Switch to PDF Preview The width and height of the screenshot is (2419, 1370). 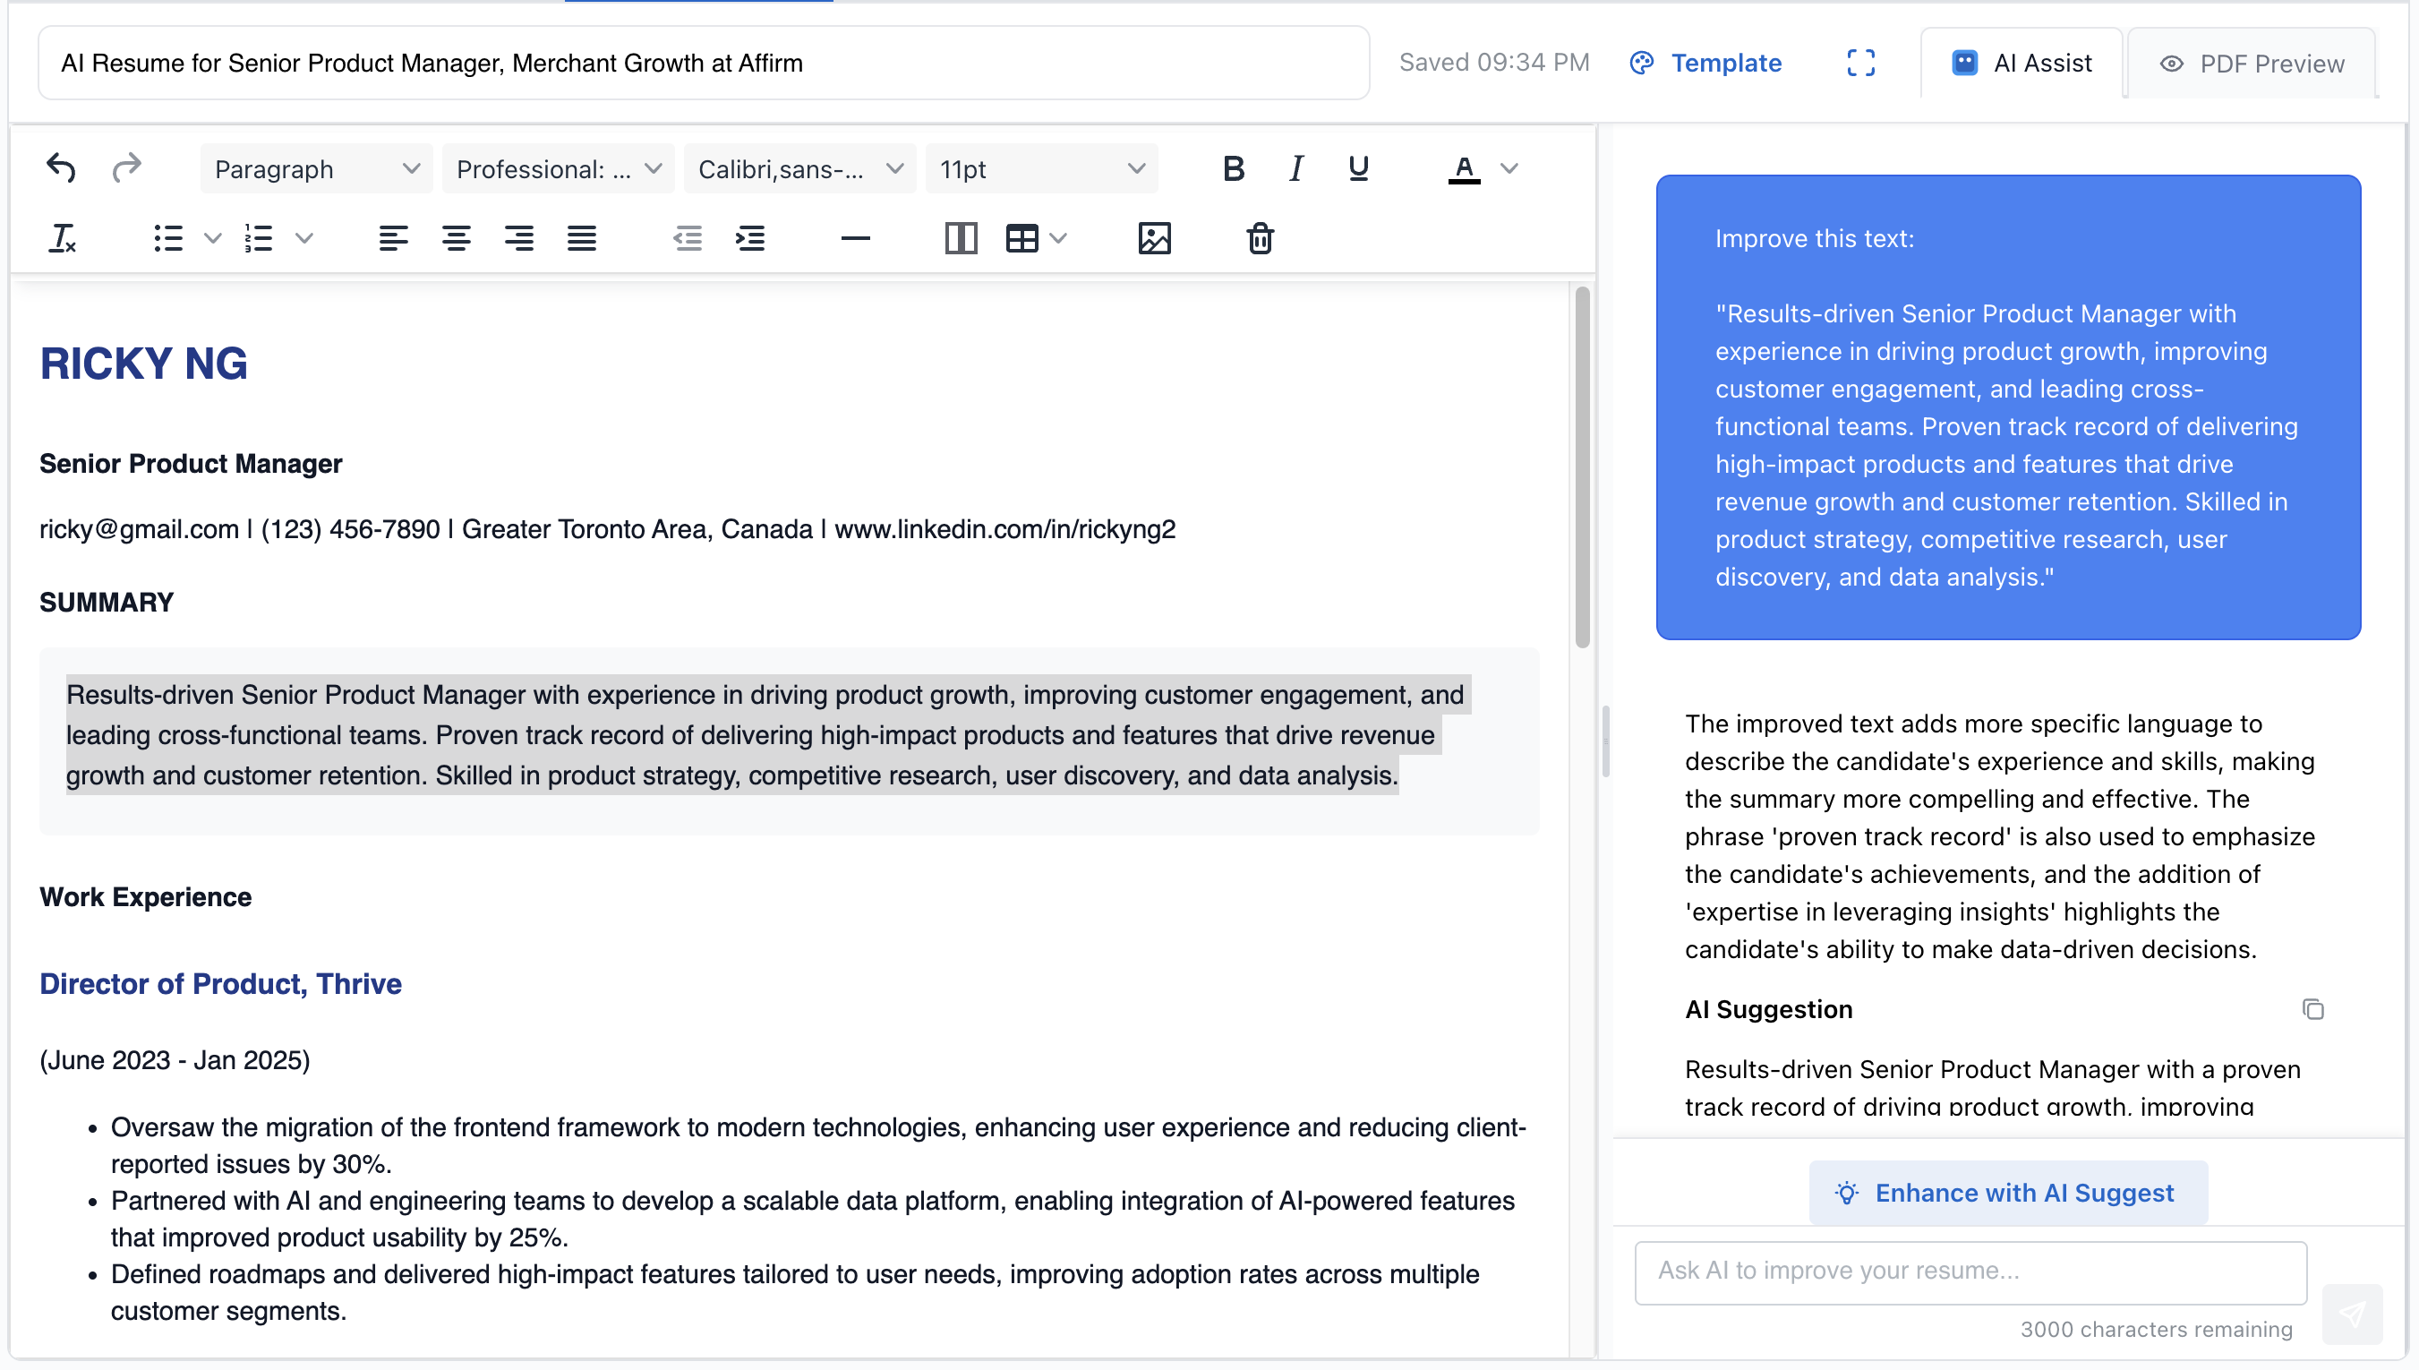tap(2250, 63)
